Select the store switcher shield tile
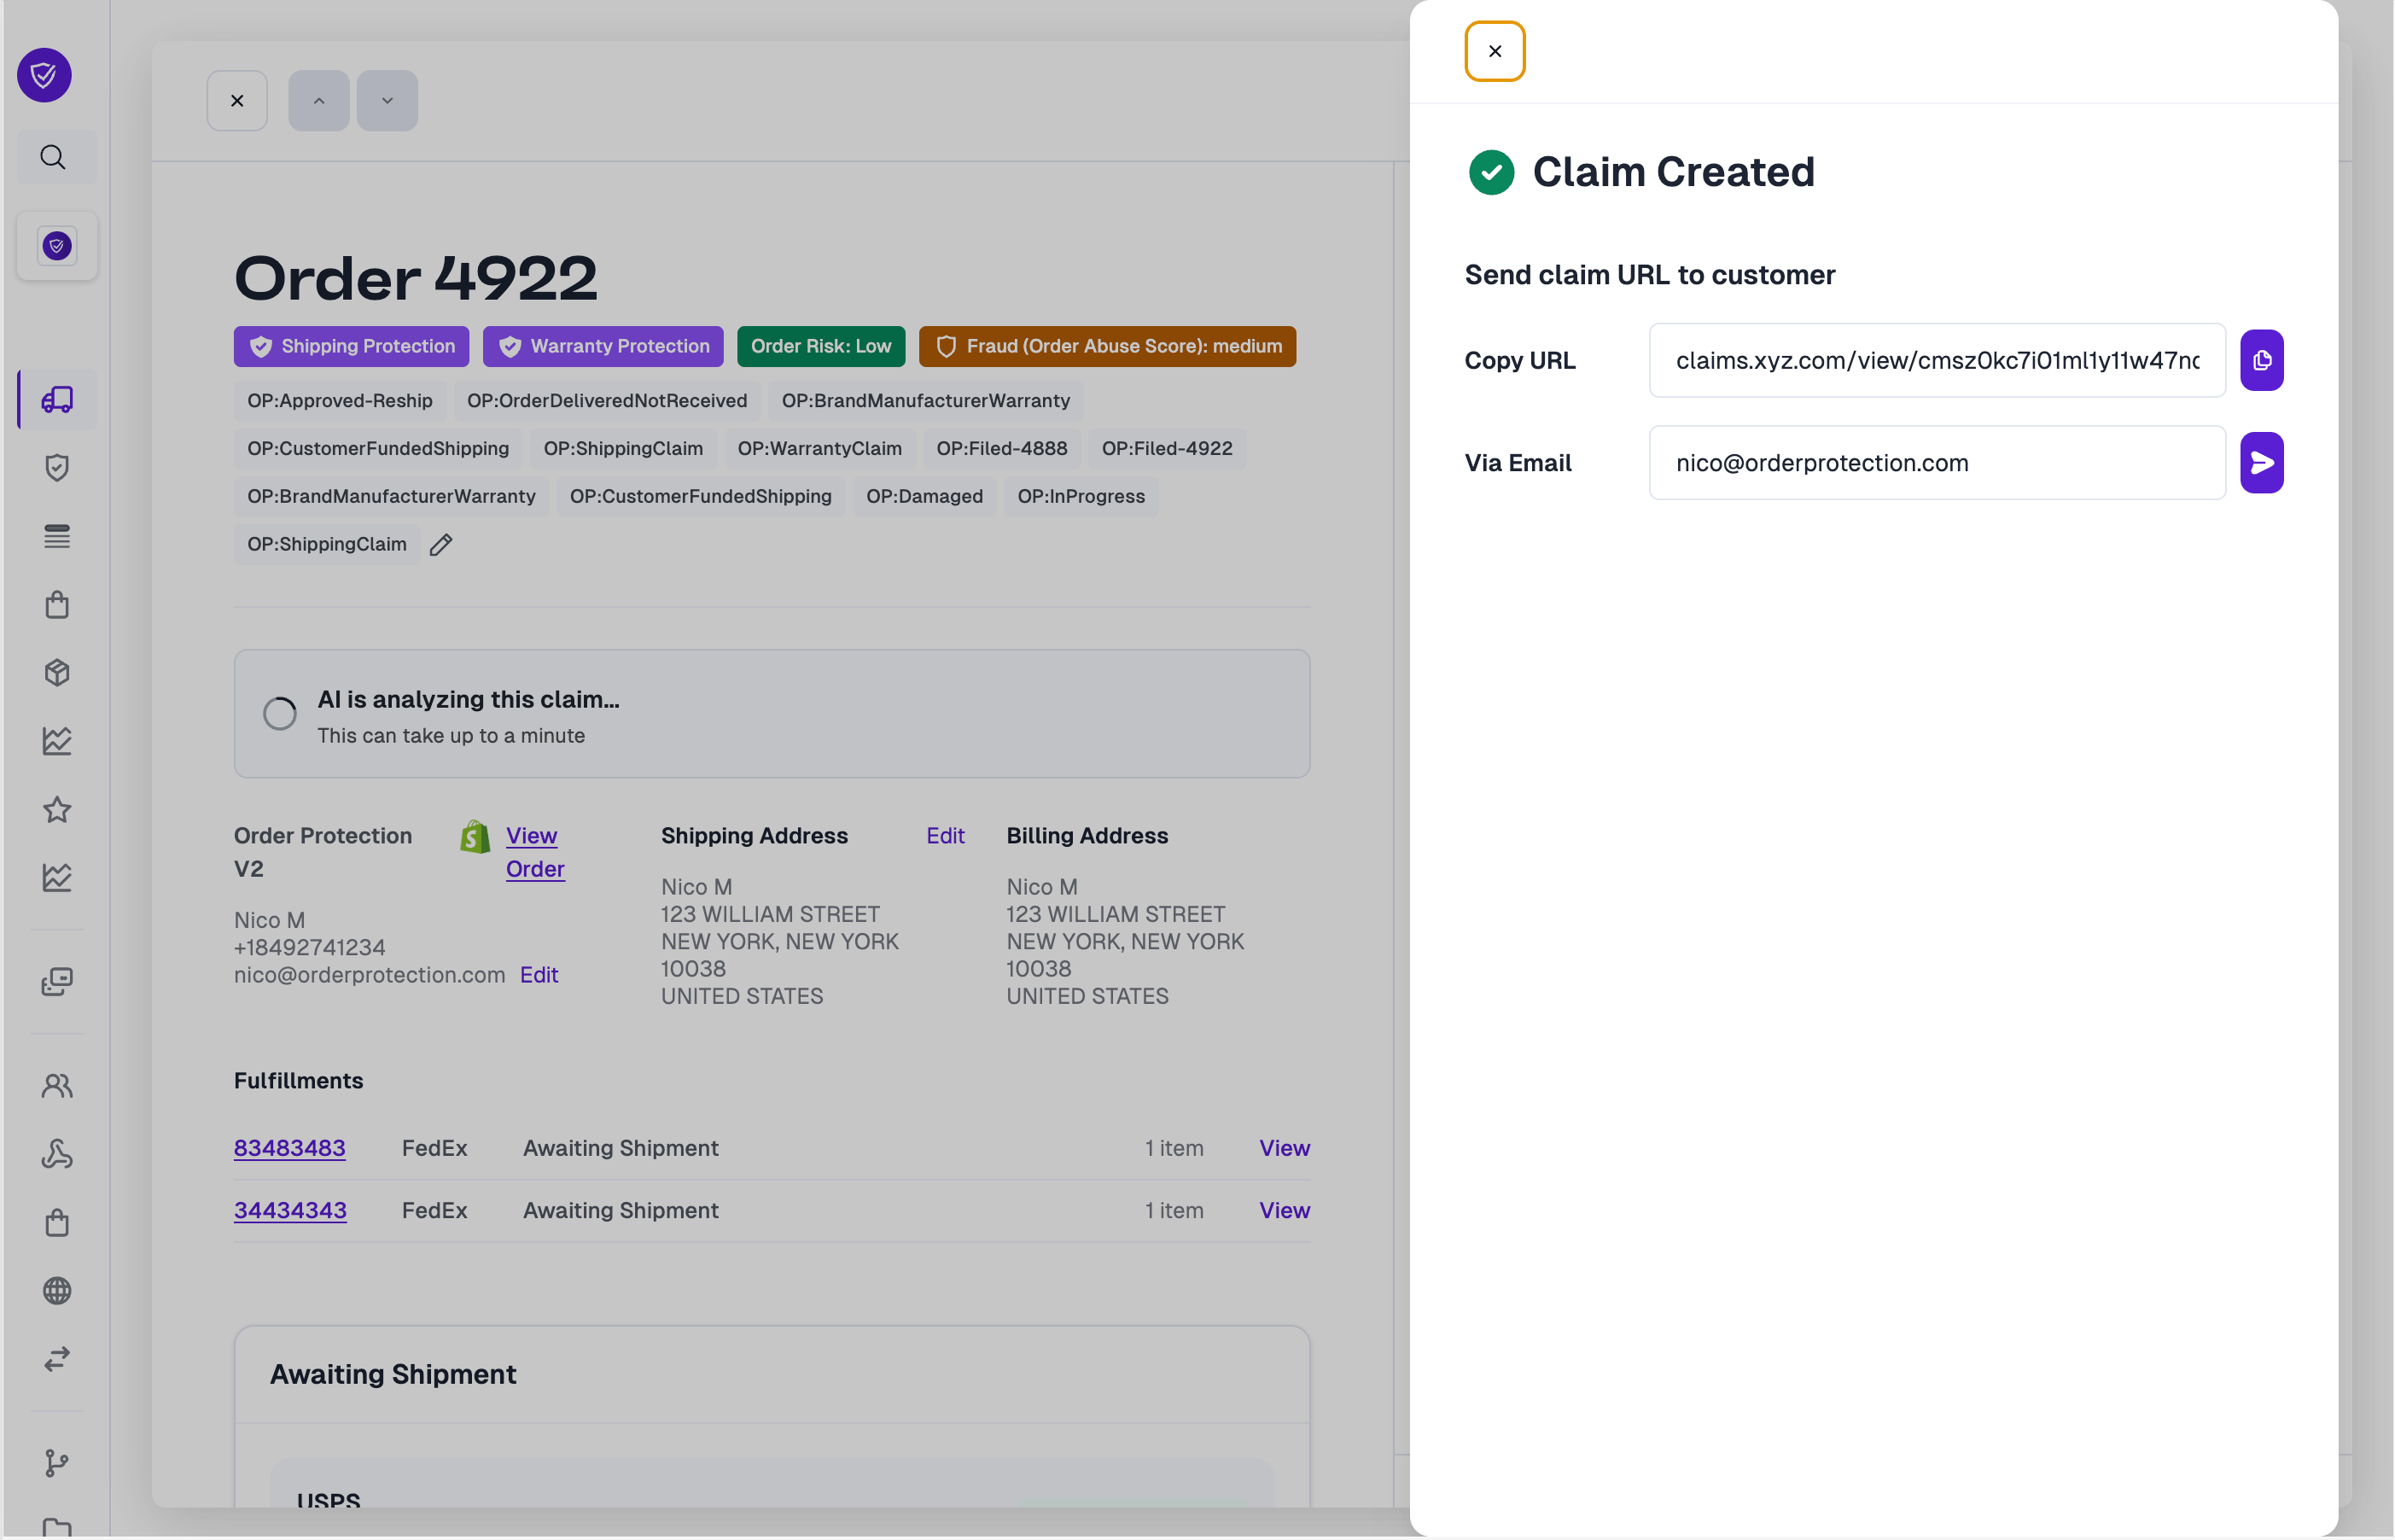 [x=57, y=246]
